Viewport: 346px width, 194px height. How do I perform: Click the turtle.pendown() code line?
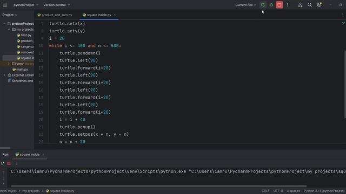80,53
